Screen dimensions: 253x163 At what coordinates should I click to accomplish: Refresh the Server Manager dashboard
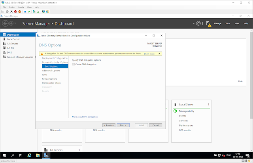pos(198,23)
